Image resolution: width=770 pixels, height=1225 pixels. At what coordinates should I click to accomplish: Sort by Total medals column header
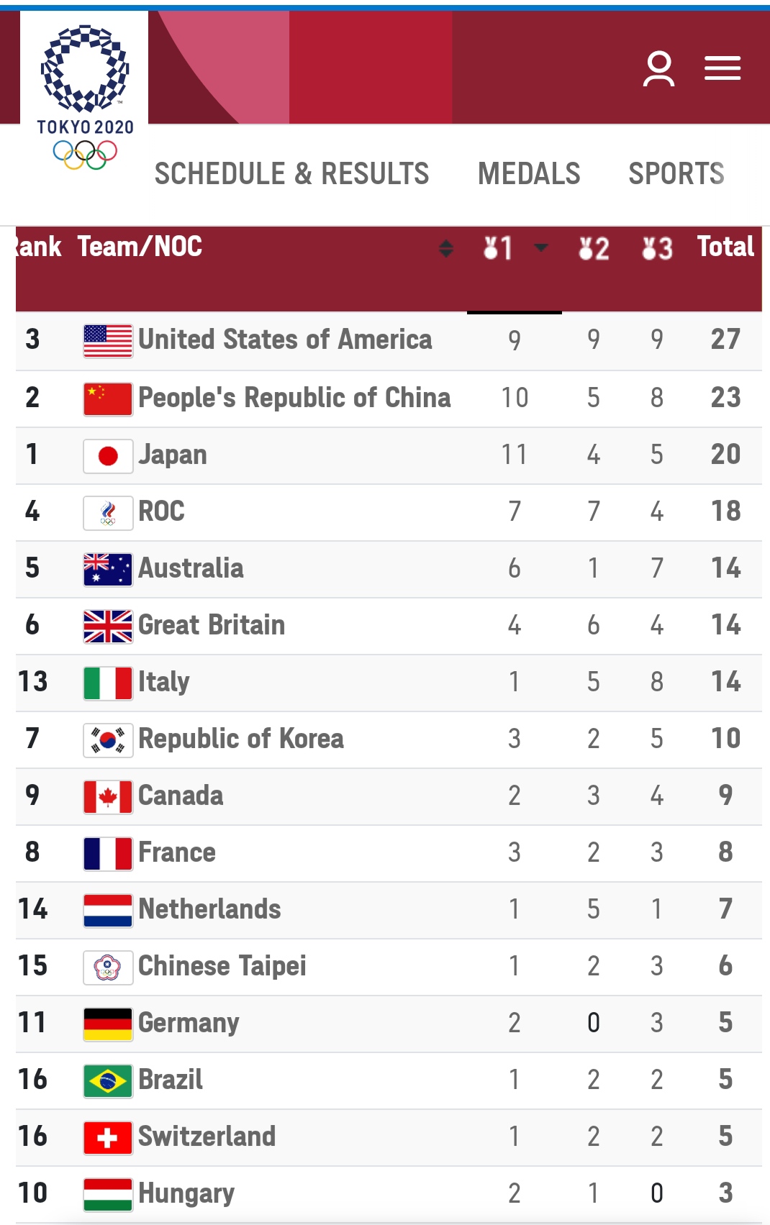[725, 247]
